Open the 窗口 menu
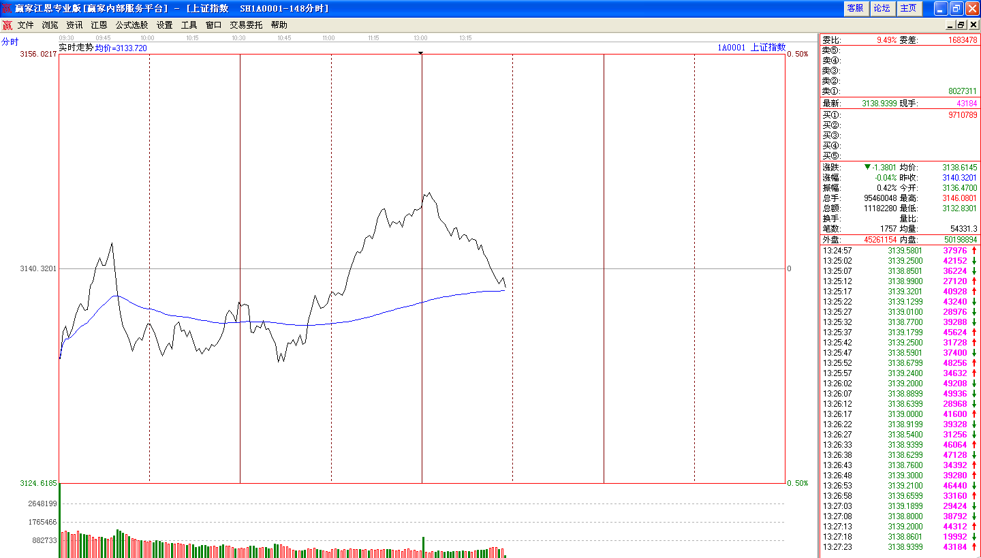981x558 pixels. point(213,25)
